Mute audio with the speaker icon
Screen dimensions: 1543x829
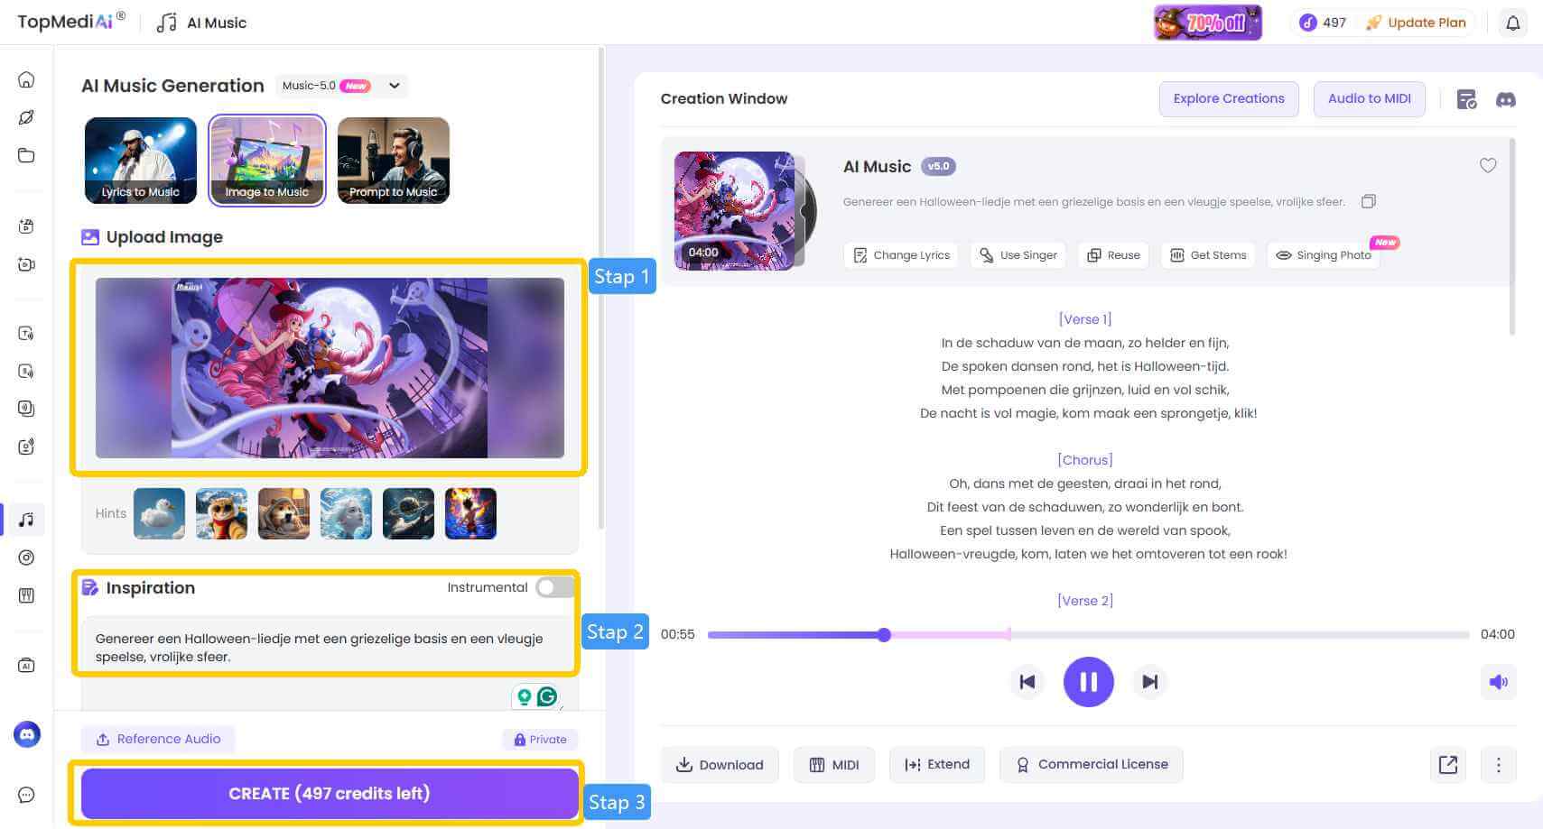1498,682
